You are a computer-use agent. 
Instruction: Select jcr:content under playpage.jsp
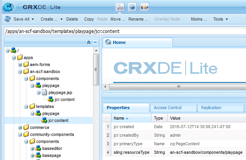pos(64,99)
